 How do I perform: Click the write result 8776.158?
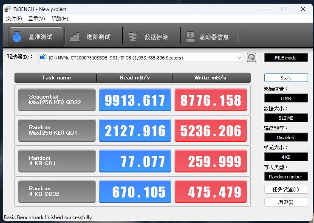click(211, 100)
